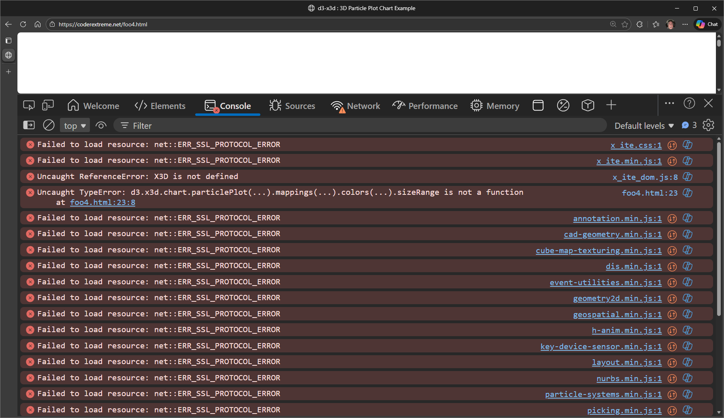Open the particle-systems.min.js:1 source link
The width and height of the screenshot is (724, 418).
tap(603, 395)
